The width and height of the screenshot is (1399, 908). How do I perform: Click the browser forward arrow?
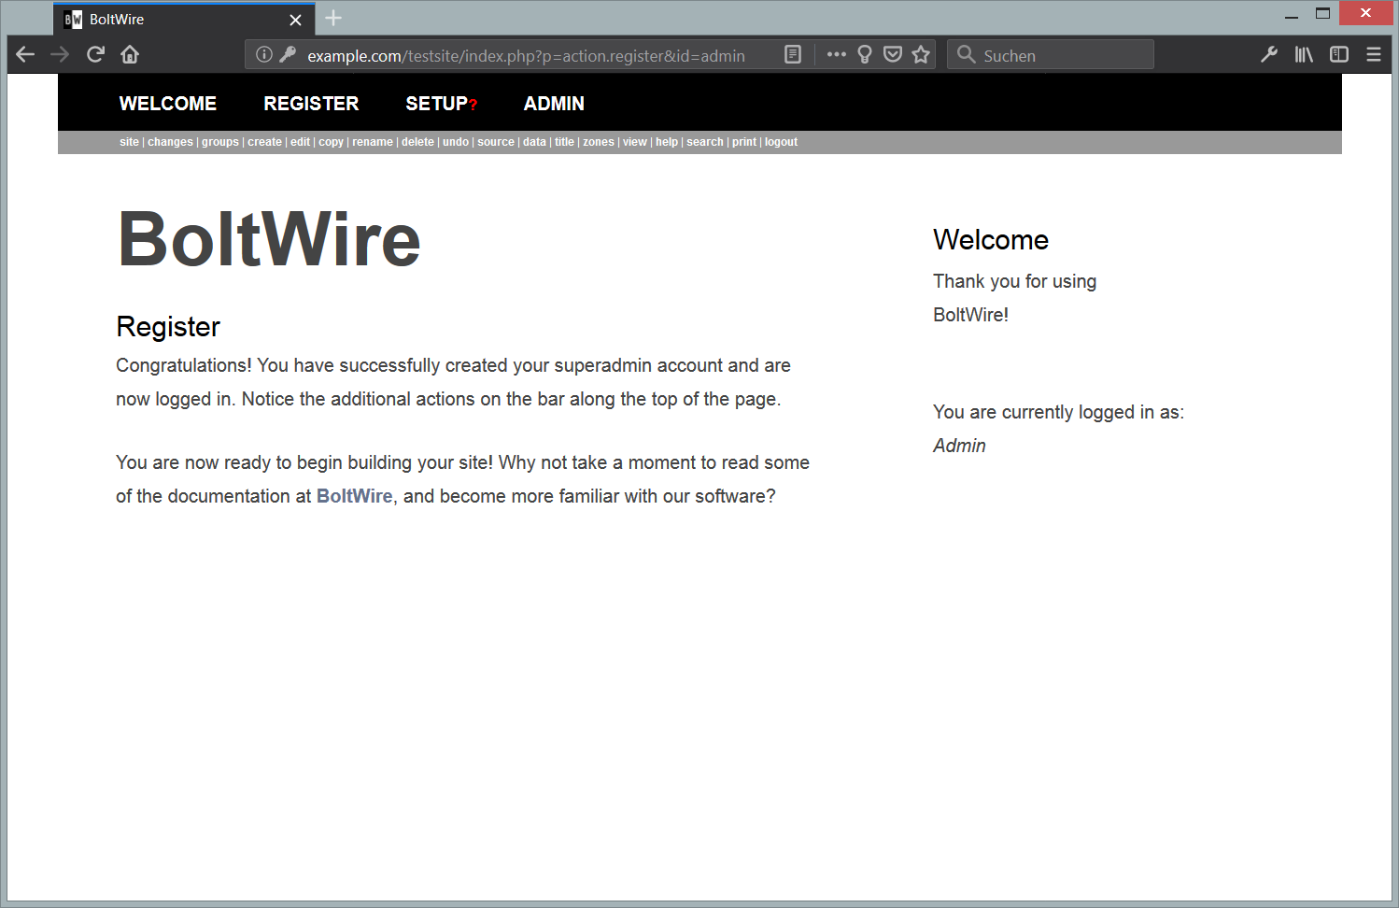(60, 54)
